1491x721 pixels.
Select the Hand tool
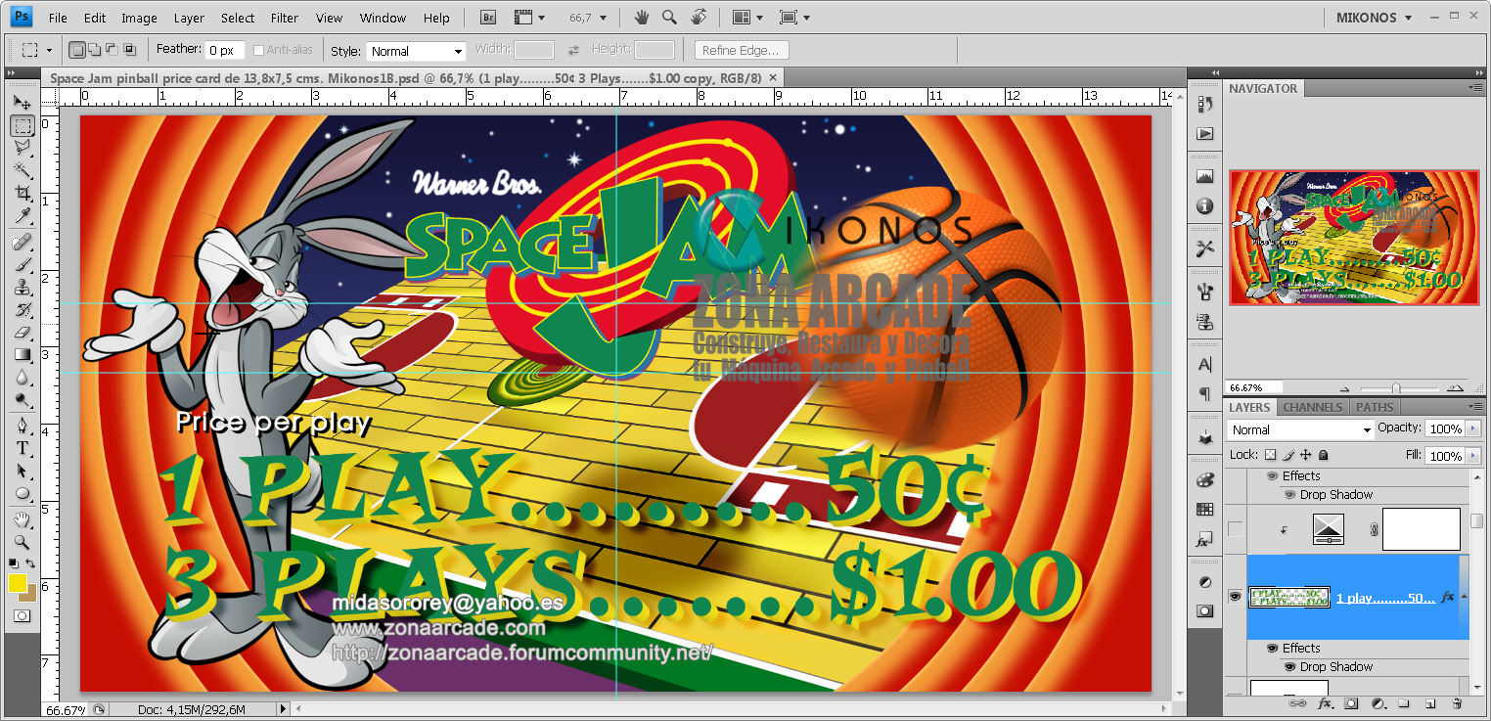(x=22, y=518)
